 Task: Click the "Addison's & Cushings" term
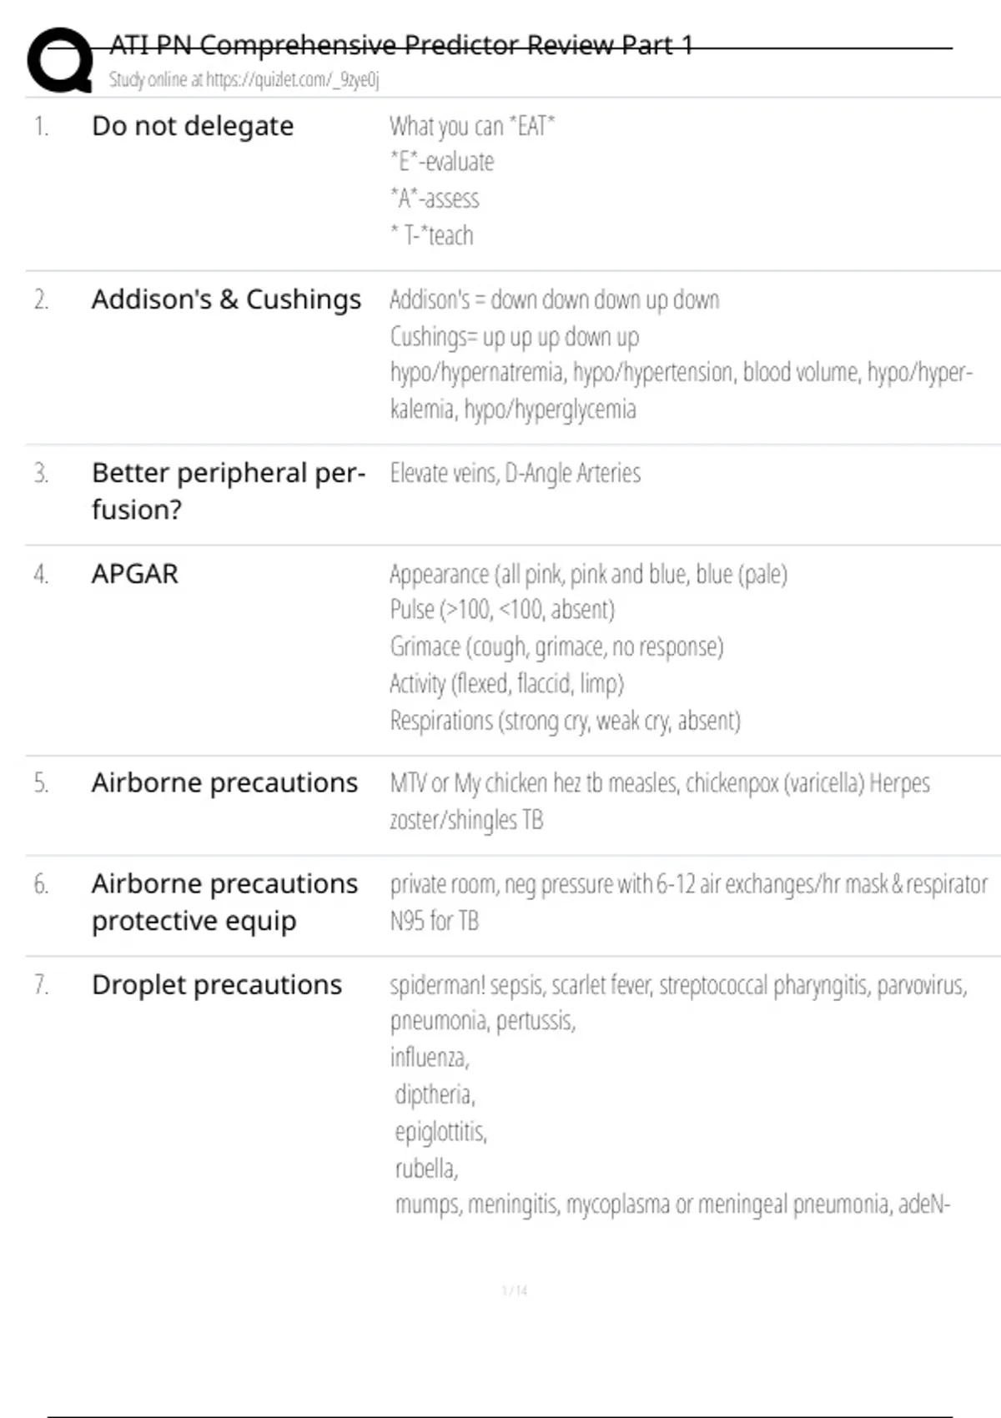(226, 299)
